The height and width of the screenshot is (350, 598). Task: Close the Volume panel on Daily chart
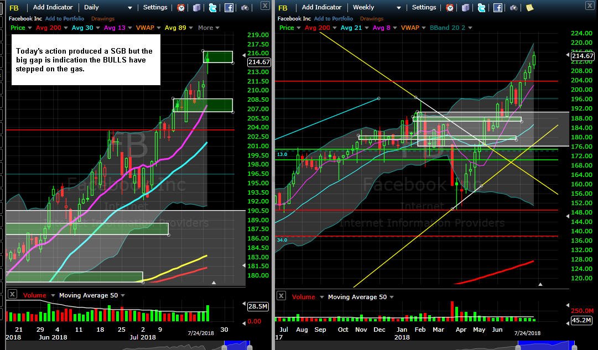12,294
